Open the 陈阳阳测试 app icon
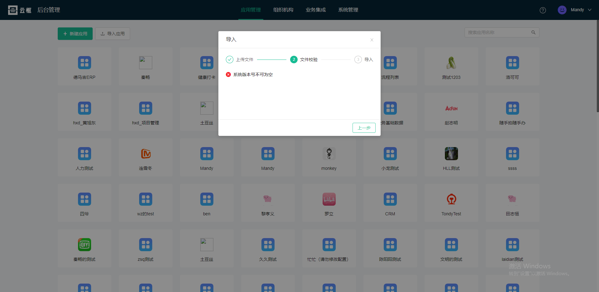This screenshot has height=292, width=599. pos(390,245)
